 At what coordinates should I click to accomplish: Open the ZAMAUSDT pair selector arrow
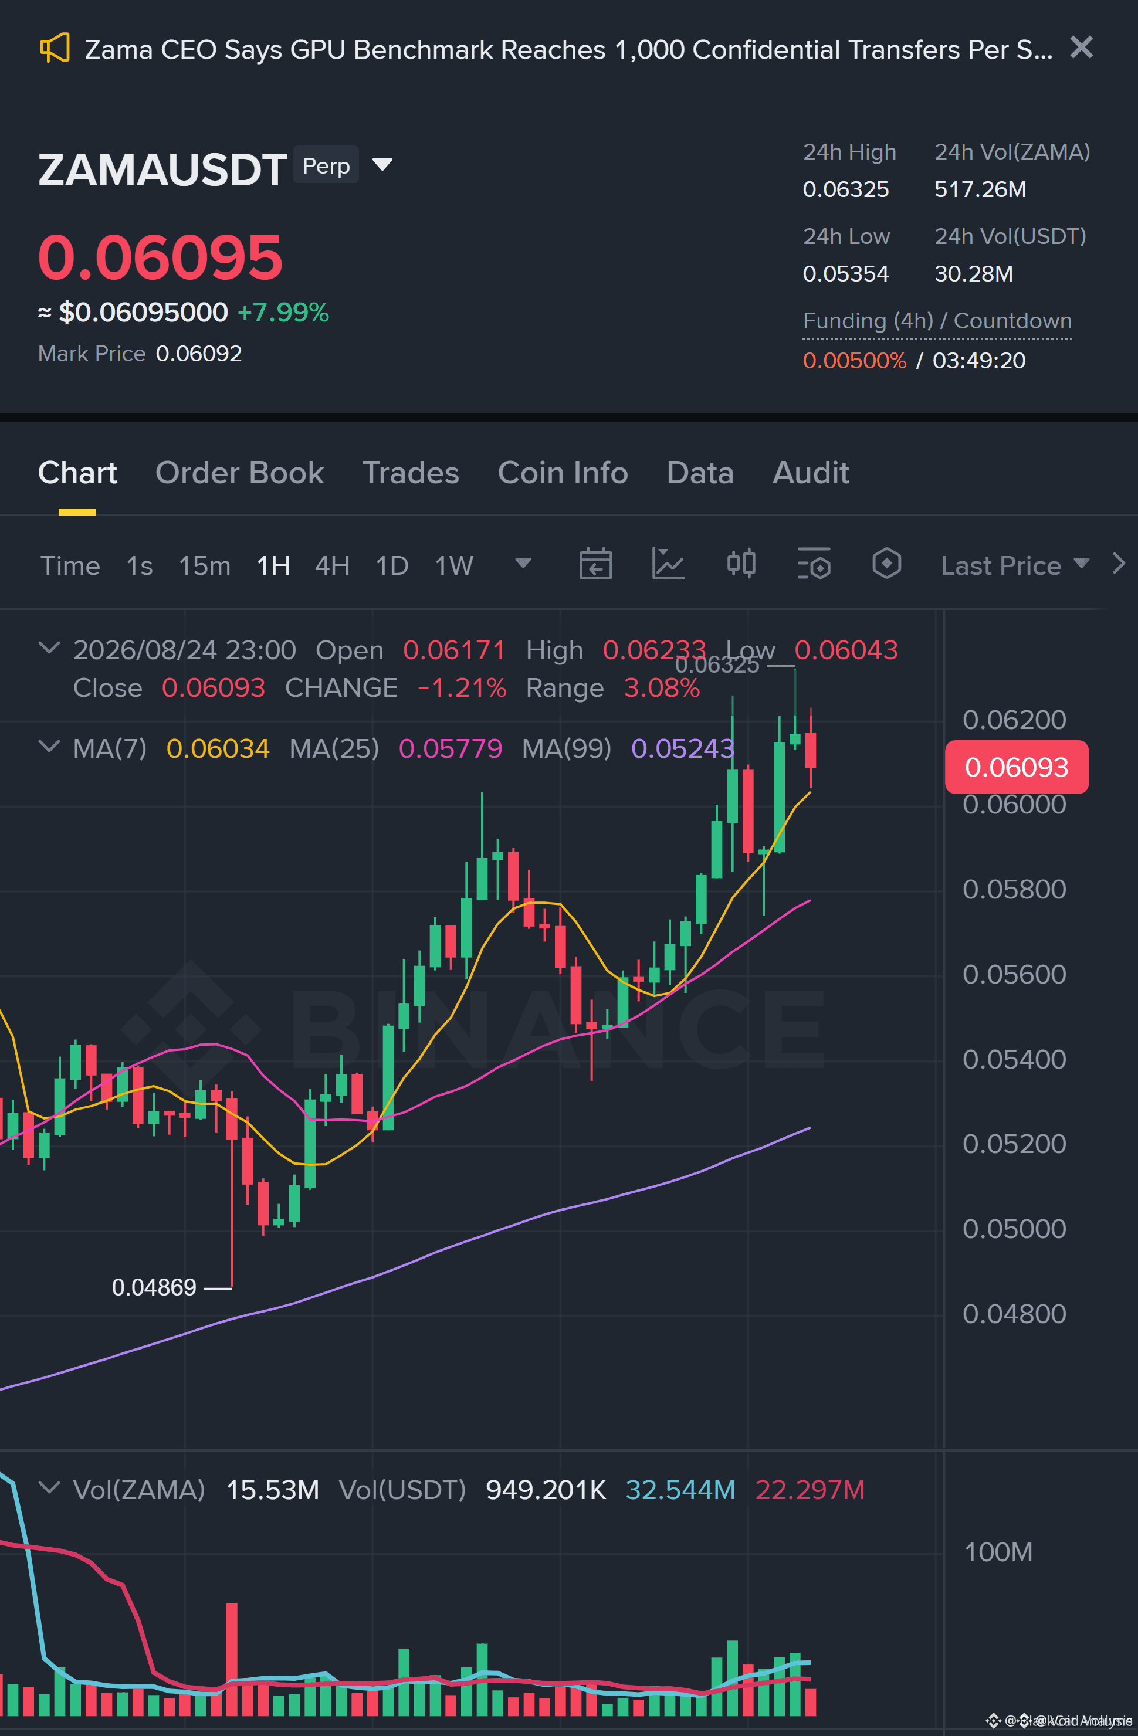point(382,164)
